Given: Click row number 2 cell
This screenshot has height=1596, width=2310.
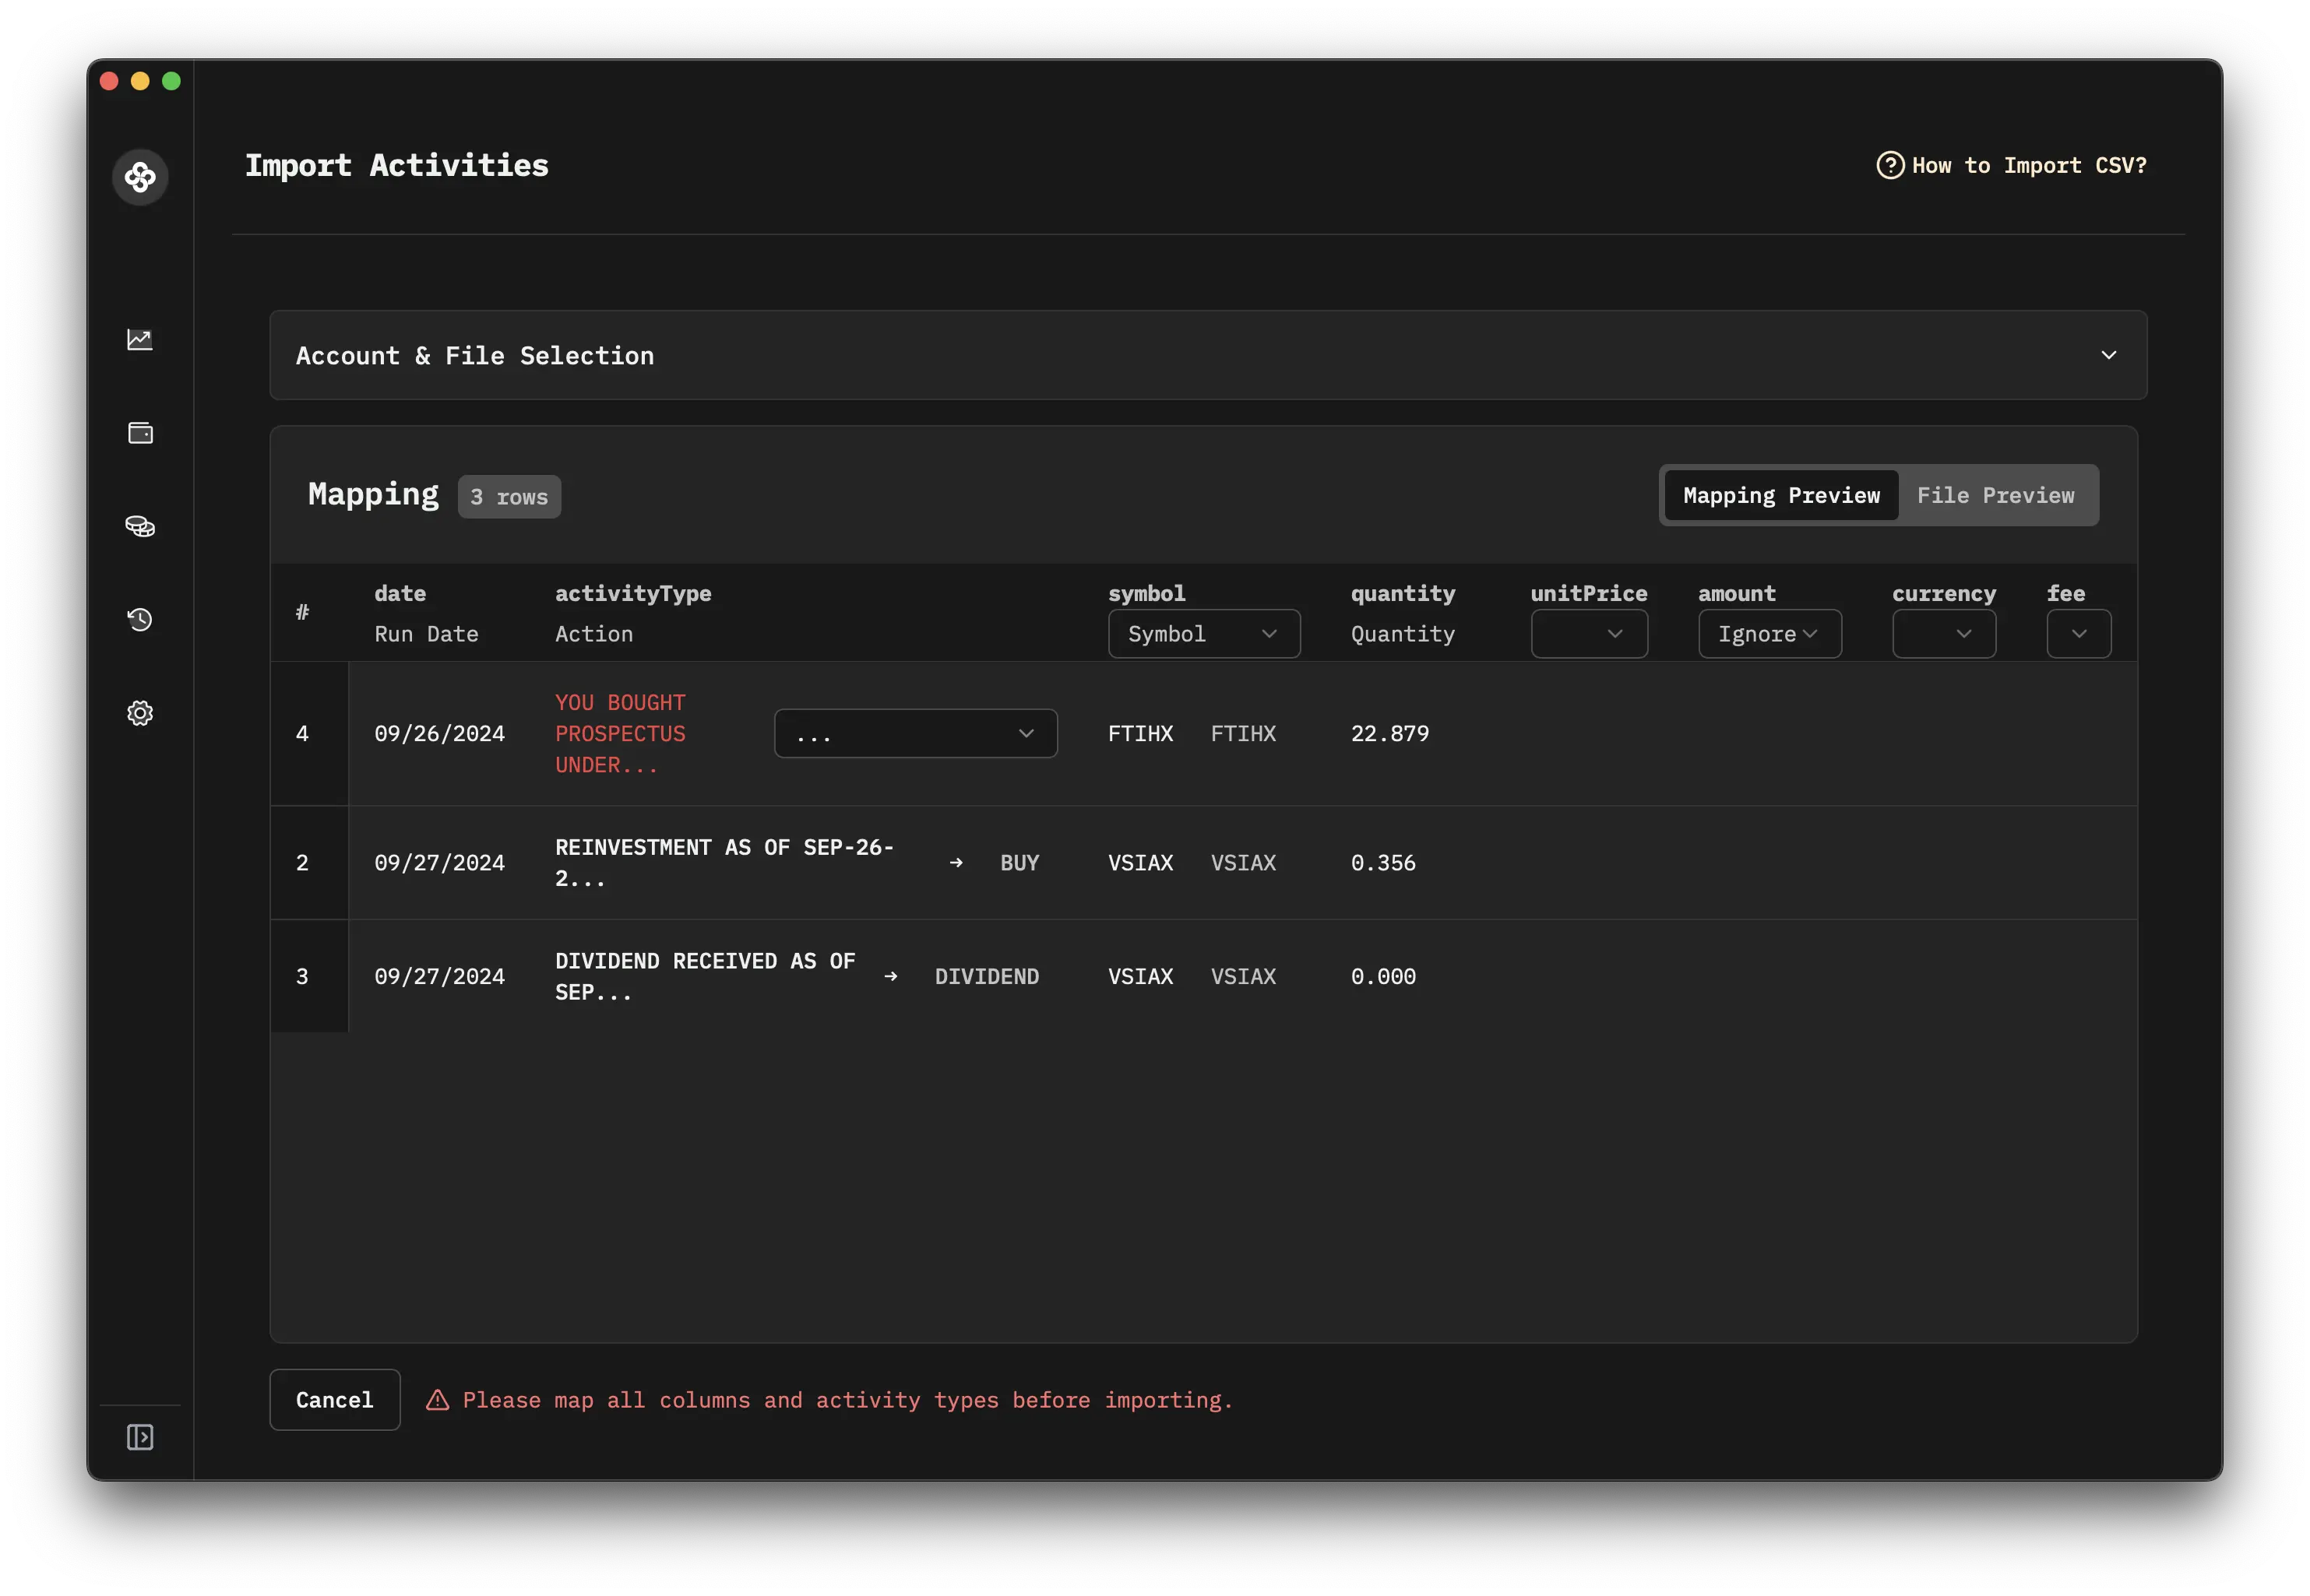Looking at the screenshot, I should tap(302, 862).
